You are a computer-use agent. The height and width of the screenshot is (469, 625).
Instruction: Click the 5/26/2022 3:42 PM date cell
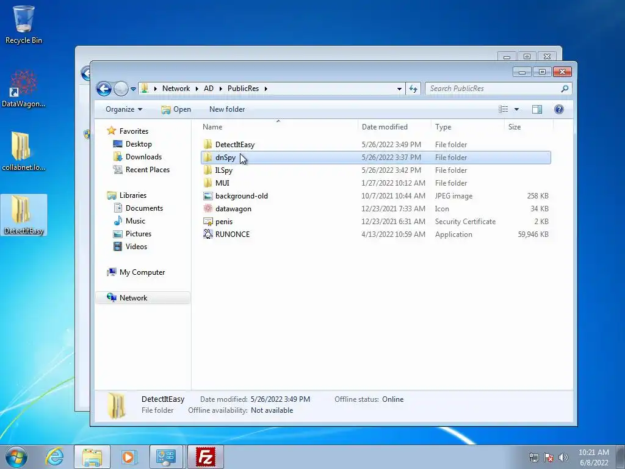tap(391, 170)
